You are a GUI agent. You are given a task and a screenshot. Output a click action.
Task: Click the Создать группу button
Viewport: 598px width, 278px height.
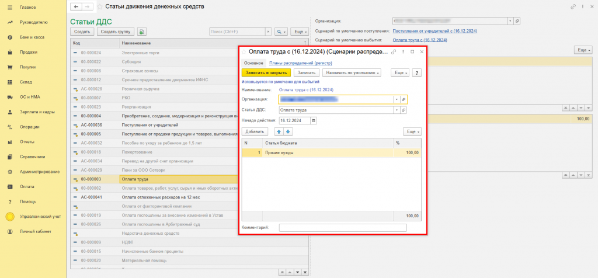pos(116,32)
